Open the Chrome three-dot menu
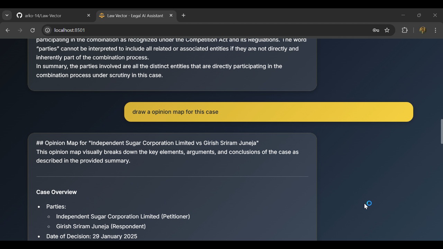Viewport: 443px width, 249px height. (435, 30)
